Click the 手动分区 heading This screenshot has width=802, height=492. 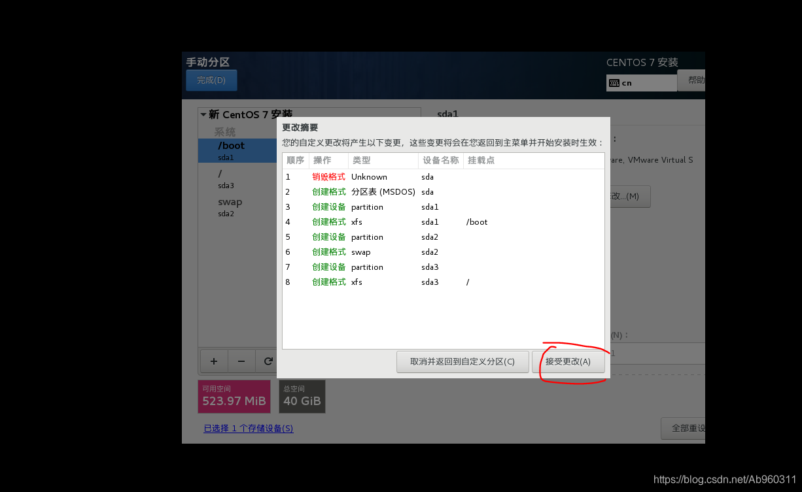pos(208,62)
